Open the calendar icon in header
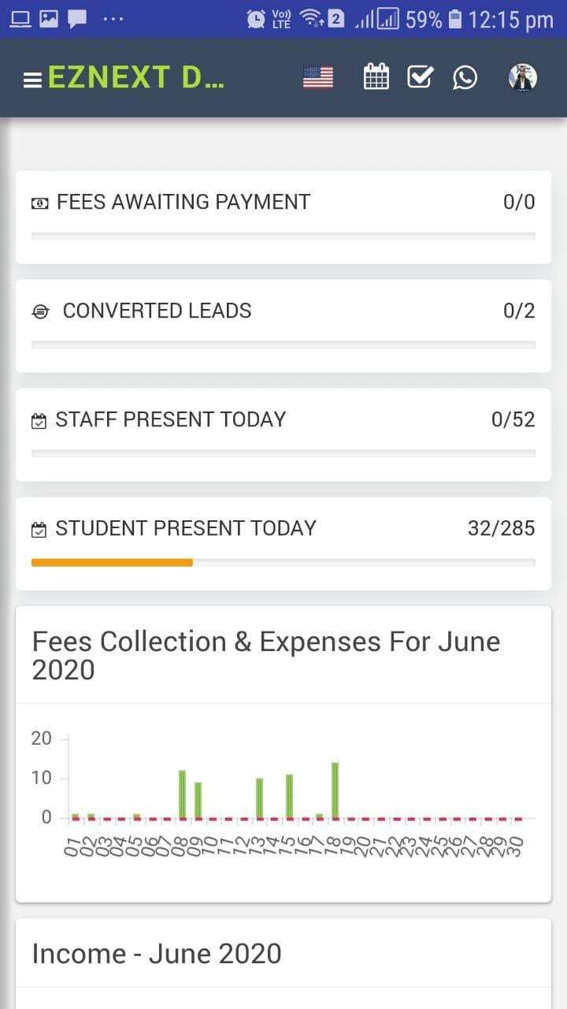567x1009 pixels. click(x=376, y=77)
